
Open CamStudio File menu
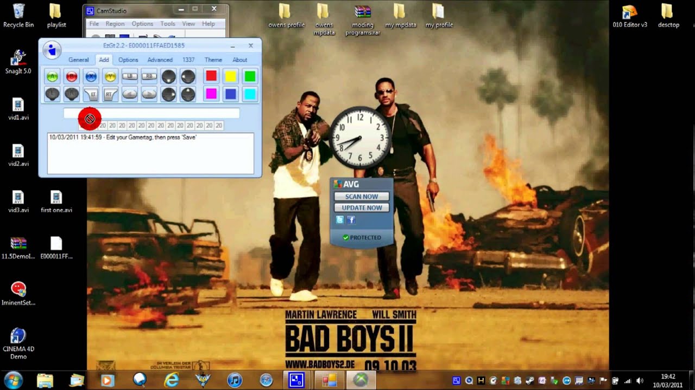94,24
